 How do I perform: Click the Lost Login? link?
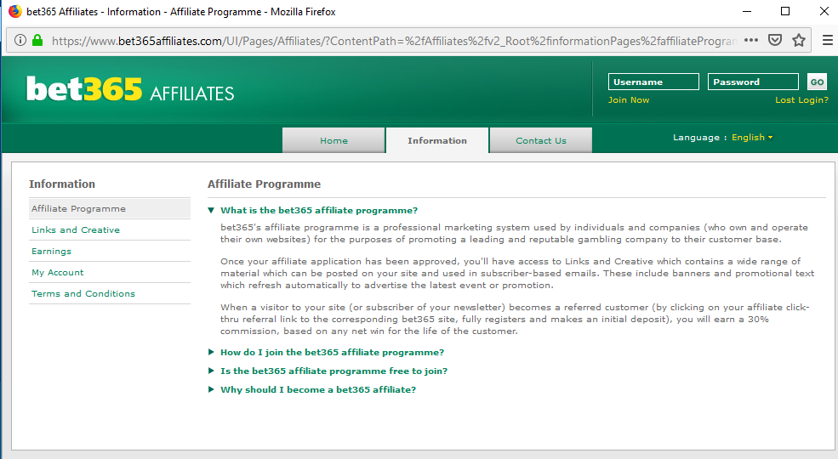point(801,99)
